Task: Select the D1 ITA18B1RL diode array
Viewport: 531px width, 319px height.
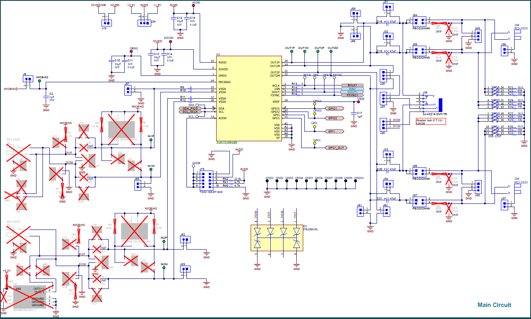Action: point(278,238)
